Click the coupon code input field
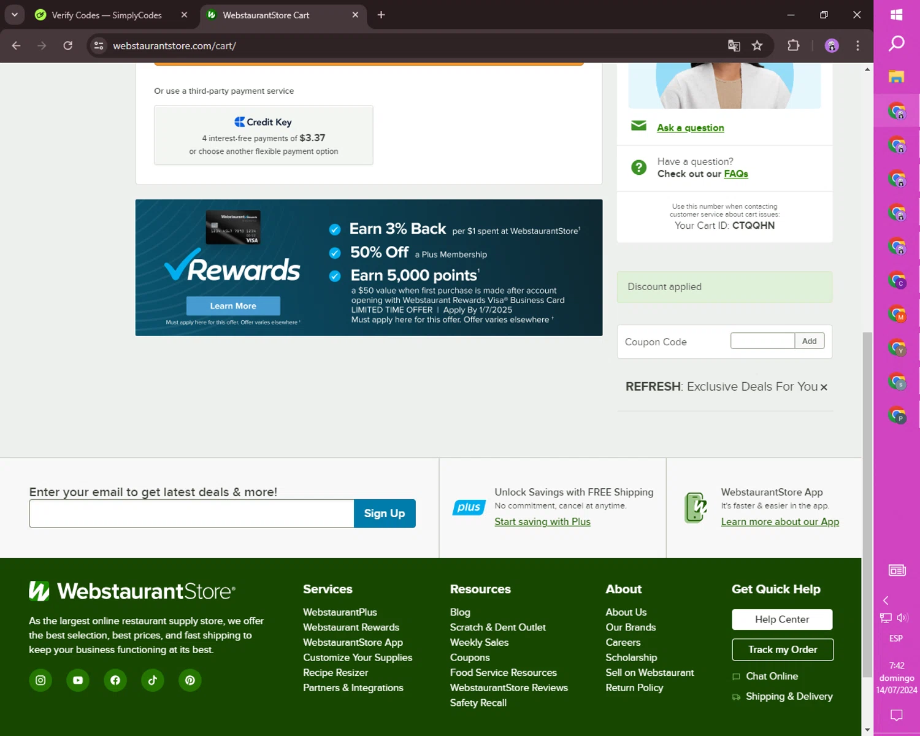920x736 pixels. click(x=762, y=341)
